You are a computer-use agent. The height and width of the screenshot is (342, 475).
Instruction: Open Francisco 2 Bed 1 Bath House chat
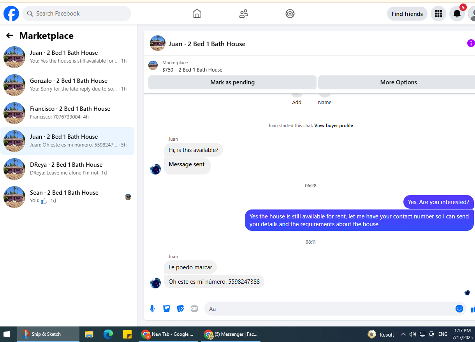tap(67, 113)
